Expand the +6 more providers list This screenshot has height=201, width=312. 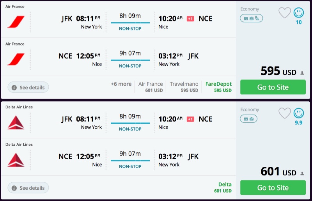click(x=121, y=84)
